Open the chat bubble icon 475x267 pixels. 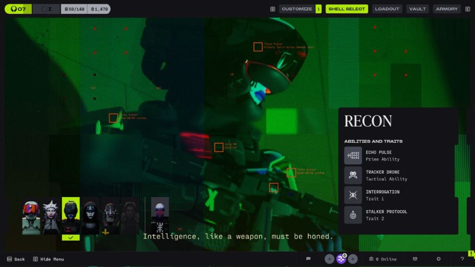point(308,259)
